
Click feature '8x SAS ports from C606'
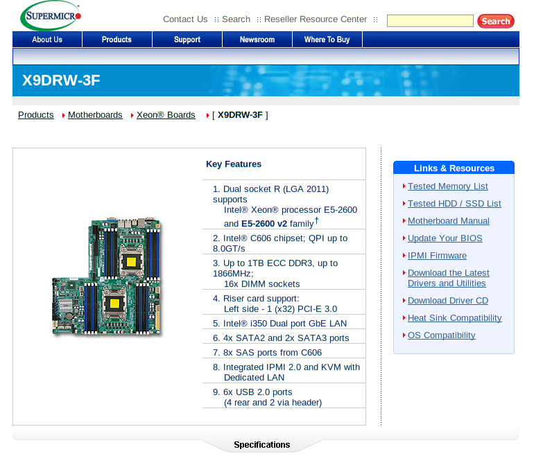click(272, 353)
